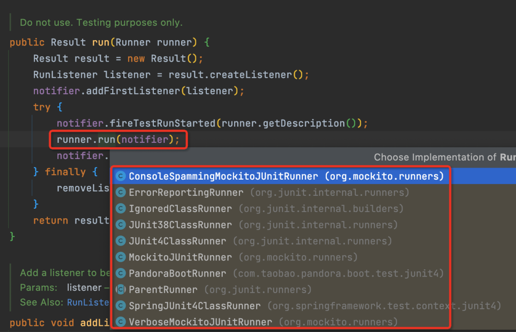Click class icon beside IgnoredClassRunner
Viewport: 516px width, 332px height.
(x=121, y=209)
